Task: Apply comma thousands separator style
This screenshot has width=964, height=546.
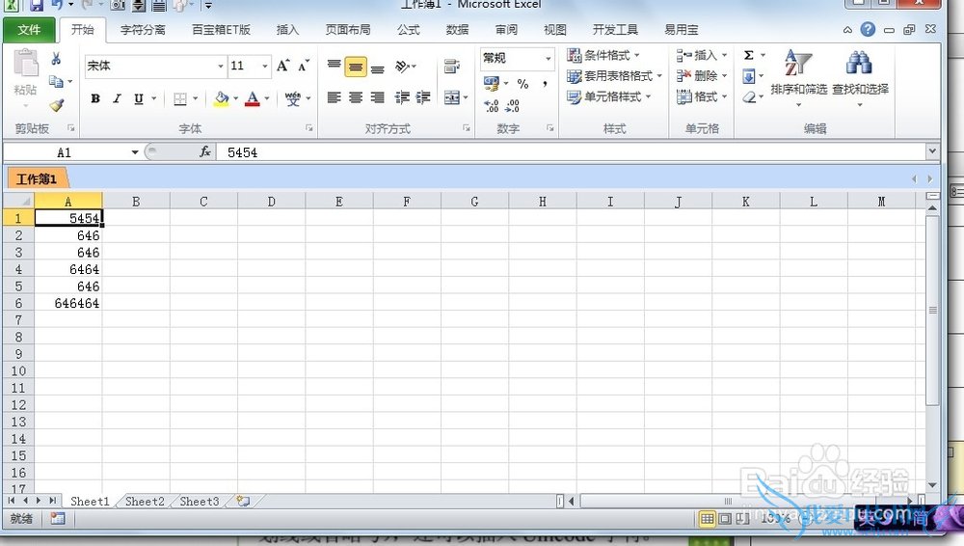Action: [x=546, y=83]
